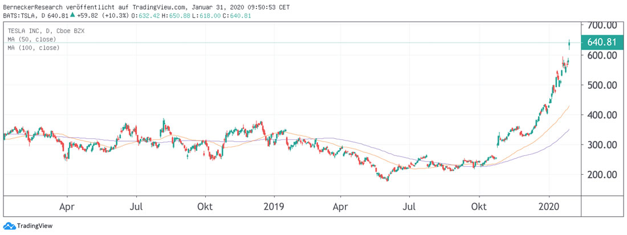Click the purple MA 100 line end
The width and height of the screenshot is (627, 235).
coord(569,130)
